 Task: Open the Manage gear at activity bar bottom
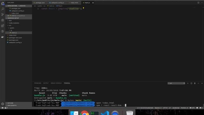click(x=3, y=104)
